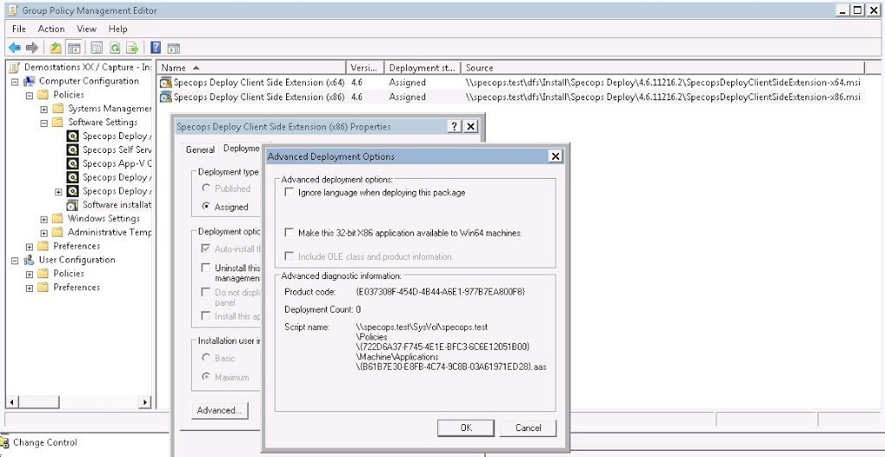
Task: Open the File menu
Action: coord(19,29)
